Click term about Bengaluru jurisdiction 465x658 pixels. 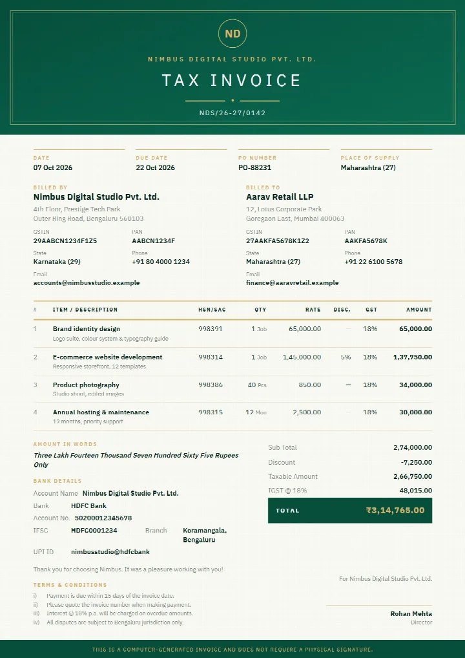pos(115,622)
